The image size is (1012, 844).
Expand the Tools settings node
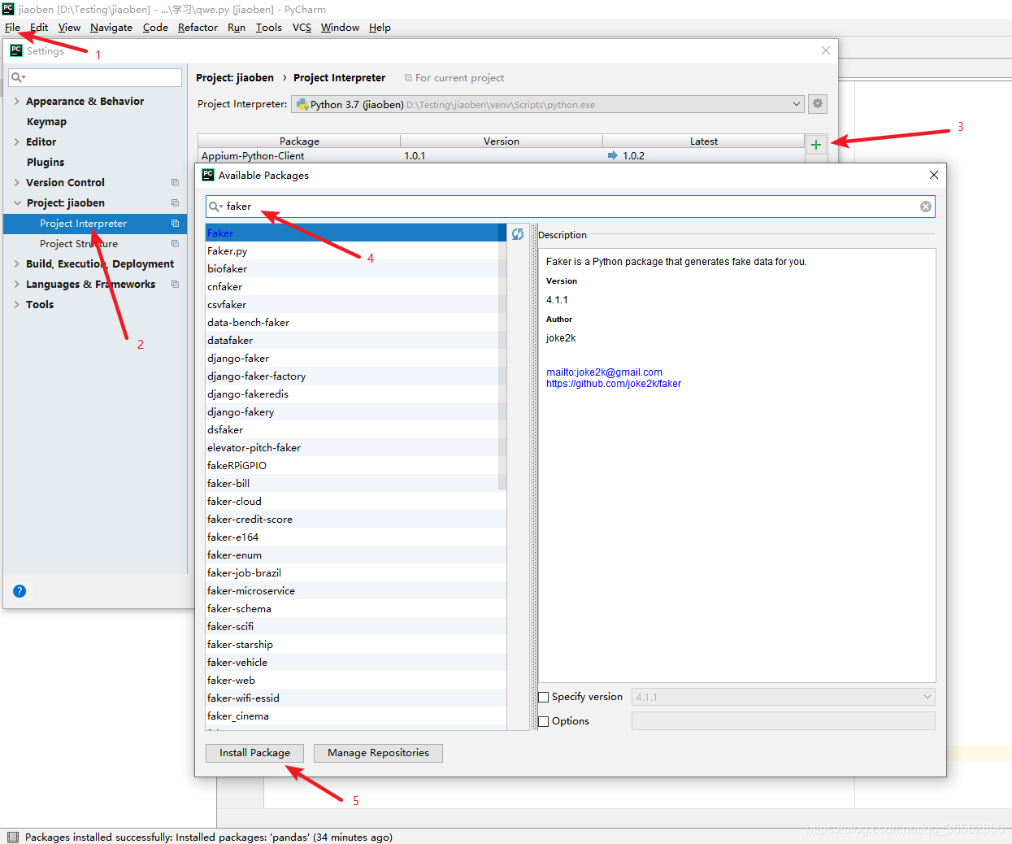[16, 305]
